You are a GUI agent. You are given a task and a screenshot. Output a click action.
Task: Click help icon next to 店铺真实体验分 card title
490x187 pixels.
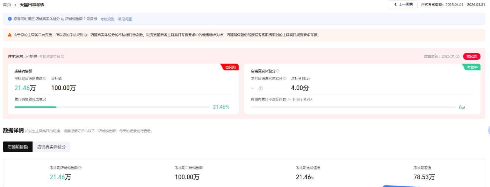tap(278, 71)
